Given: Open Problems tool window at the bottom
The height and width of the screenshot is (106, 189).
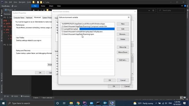Looking at the screenshot, I should click(25, 96).
